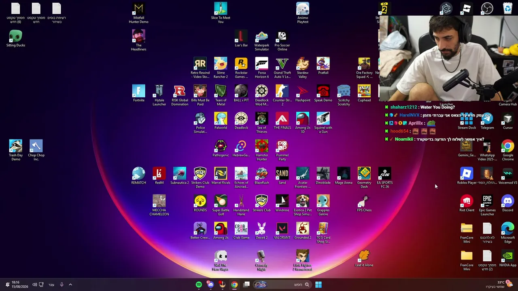Image resolution: width=518 pixels, height=291 pixels.
Task: Open the Stream Dock shortcut
Action: point(467,121)
